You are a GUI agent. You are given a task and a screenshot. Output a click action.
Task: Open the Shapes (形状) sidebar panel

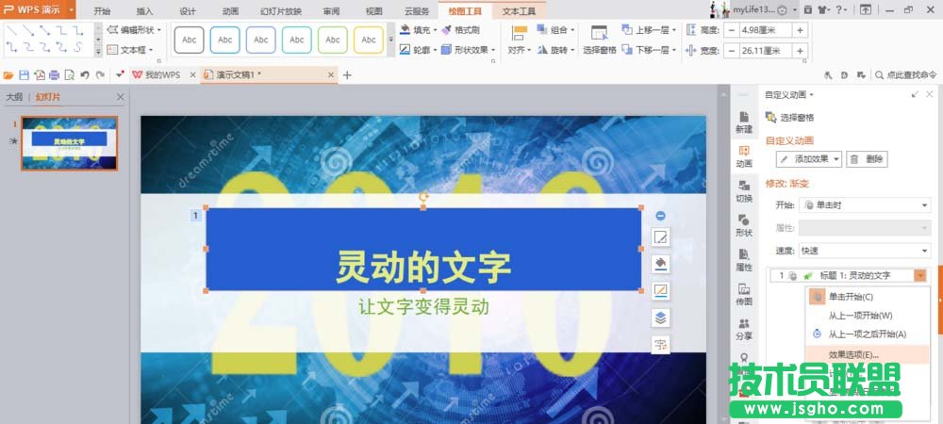point(744,226)
